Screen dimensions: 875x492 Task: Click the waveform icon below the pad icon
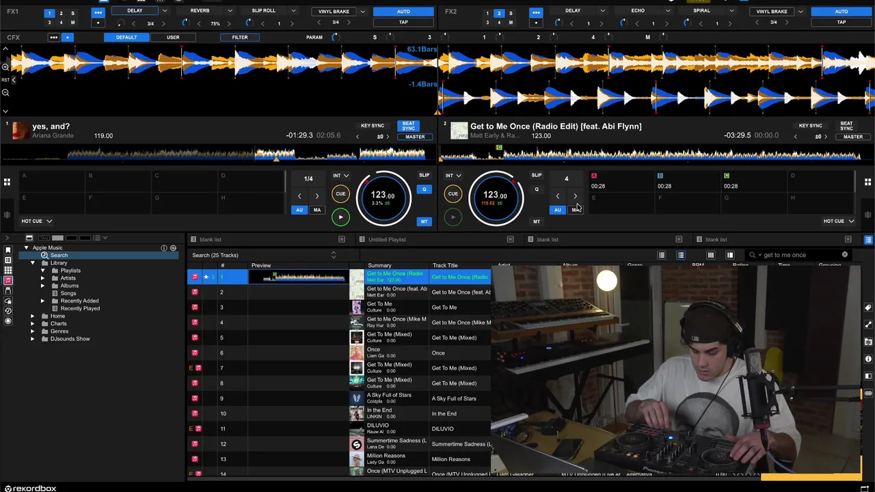(x=7, y=215)
